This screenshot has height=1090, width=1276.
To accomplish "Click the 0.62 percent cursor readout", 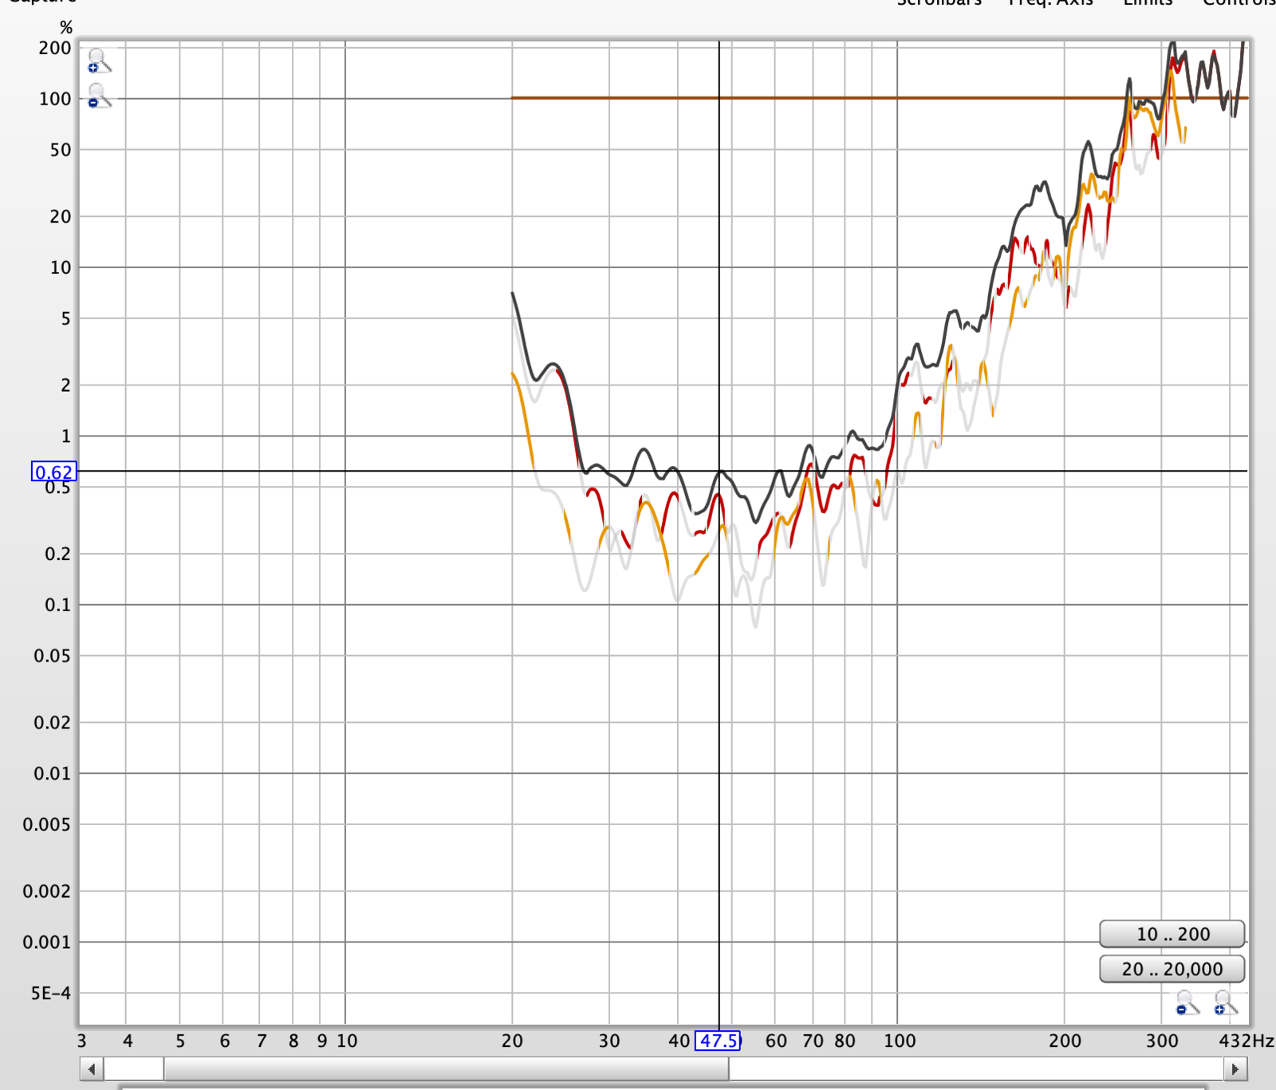I will coord(54,472).
